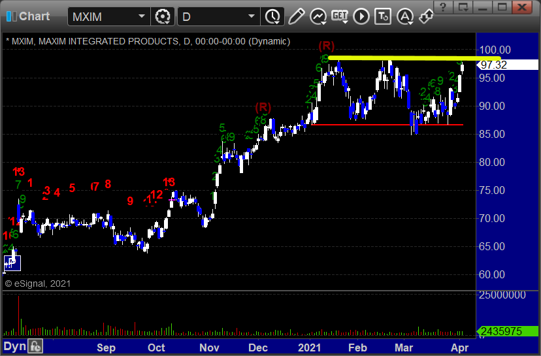This screenshot has height=356, width=541.
Task: Select the red horizontal support line
Action: [387, 125]
